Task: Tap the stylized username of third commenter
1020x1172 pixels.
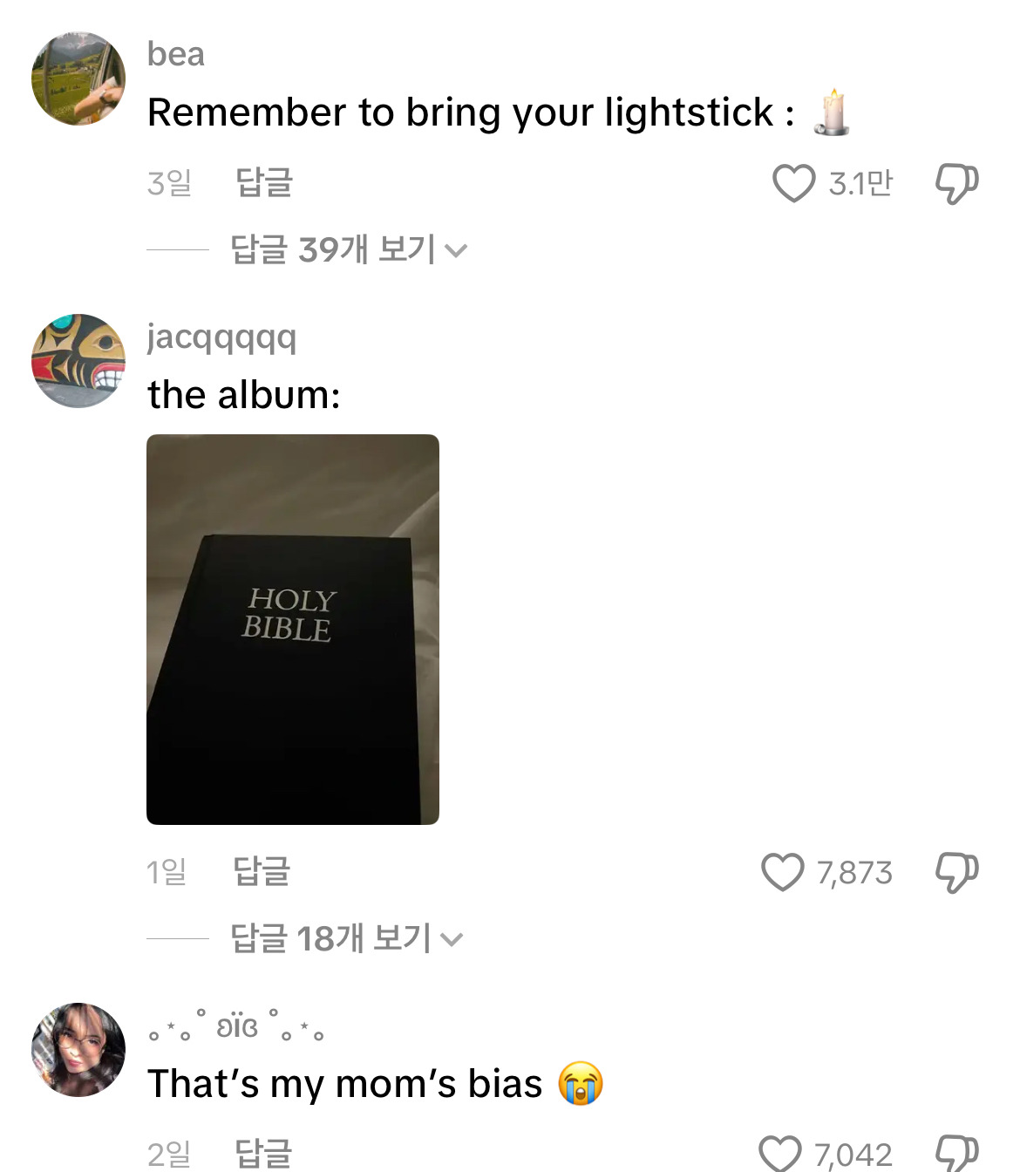Action: [x=236, y=1025]
